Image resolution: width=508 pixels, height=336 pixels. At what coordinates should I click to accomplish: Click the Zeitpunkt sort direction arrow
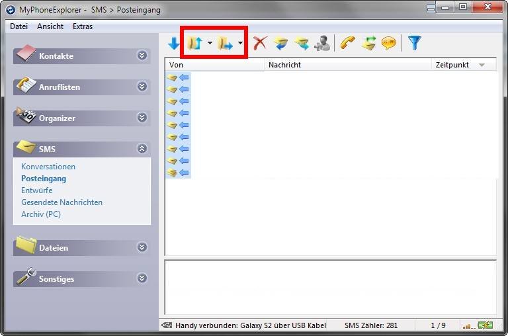(482, 65)
